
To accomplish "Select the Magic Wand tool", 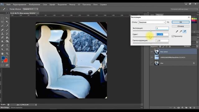I will [7, 22].
